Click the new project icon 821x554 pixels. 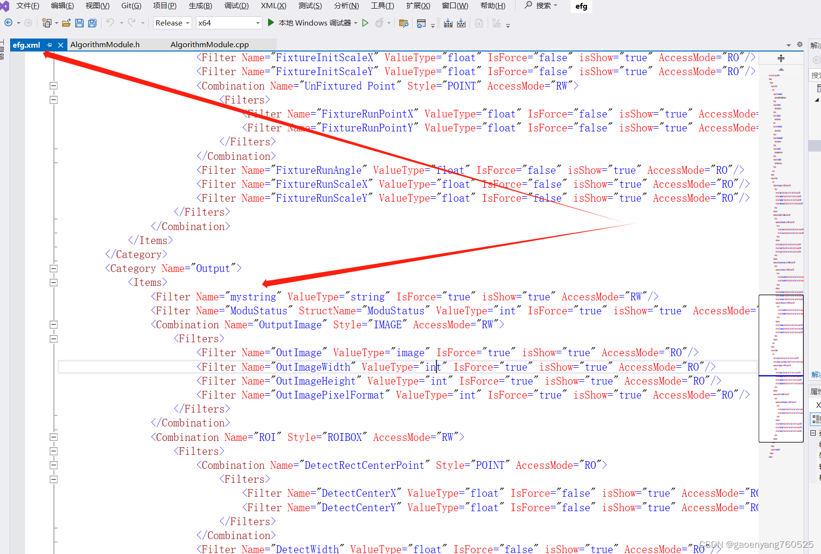(x=47, y=23)
